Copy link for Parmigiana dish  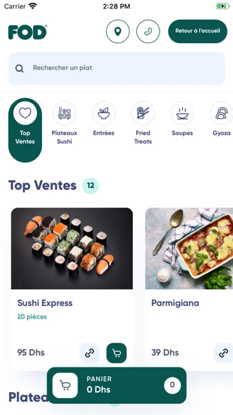(x=223, y=353)
